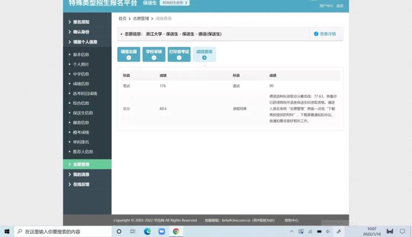Open the notification center icon
This screenshot has height=237, width=412.
[402, 231]
